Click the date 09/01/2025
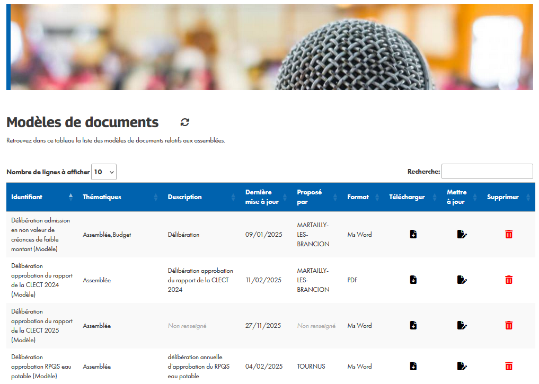Image resolution: width=539 pixels, height=384 pixels. (263, 235)
